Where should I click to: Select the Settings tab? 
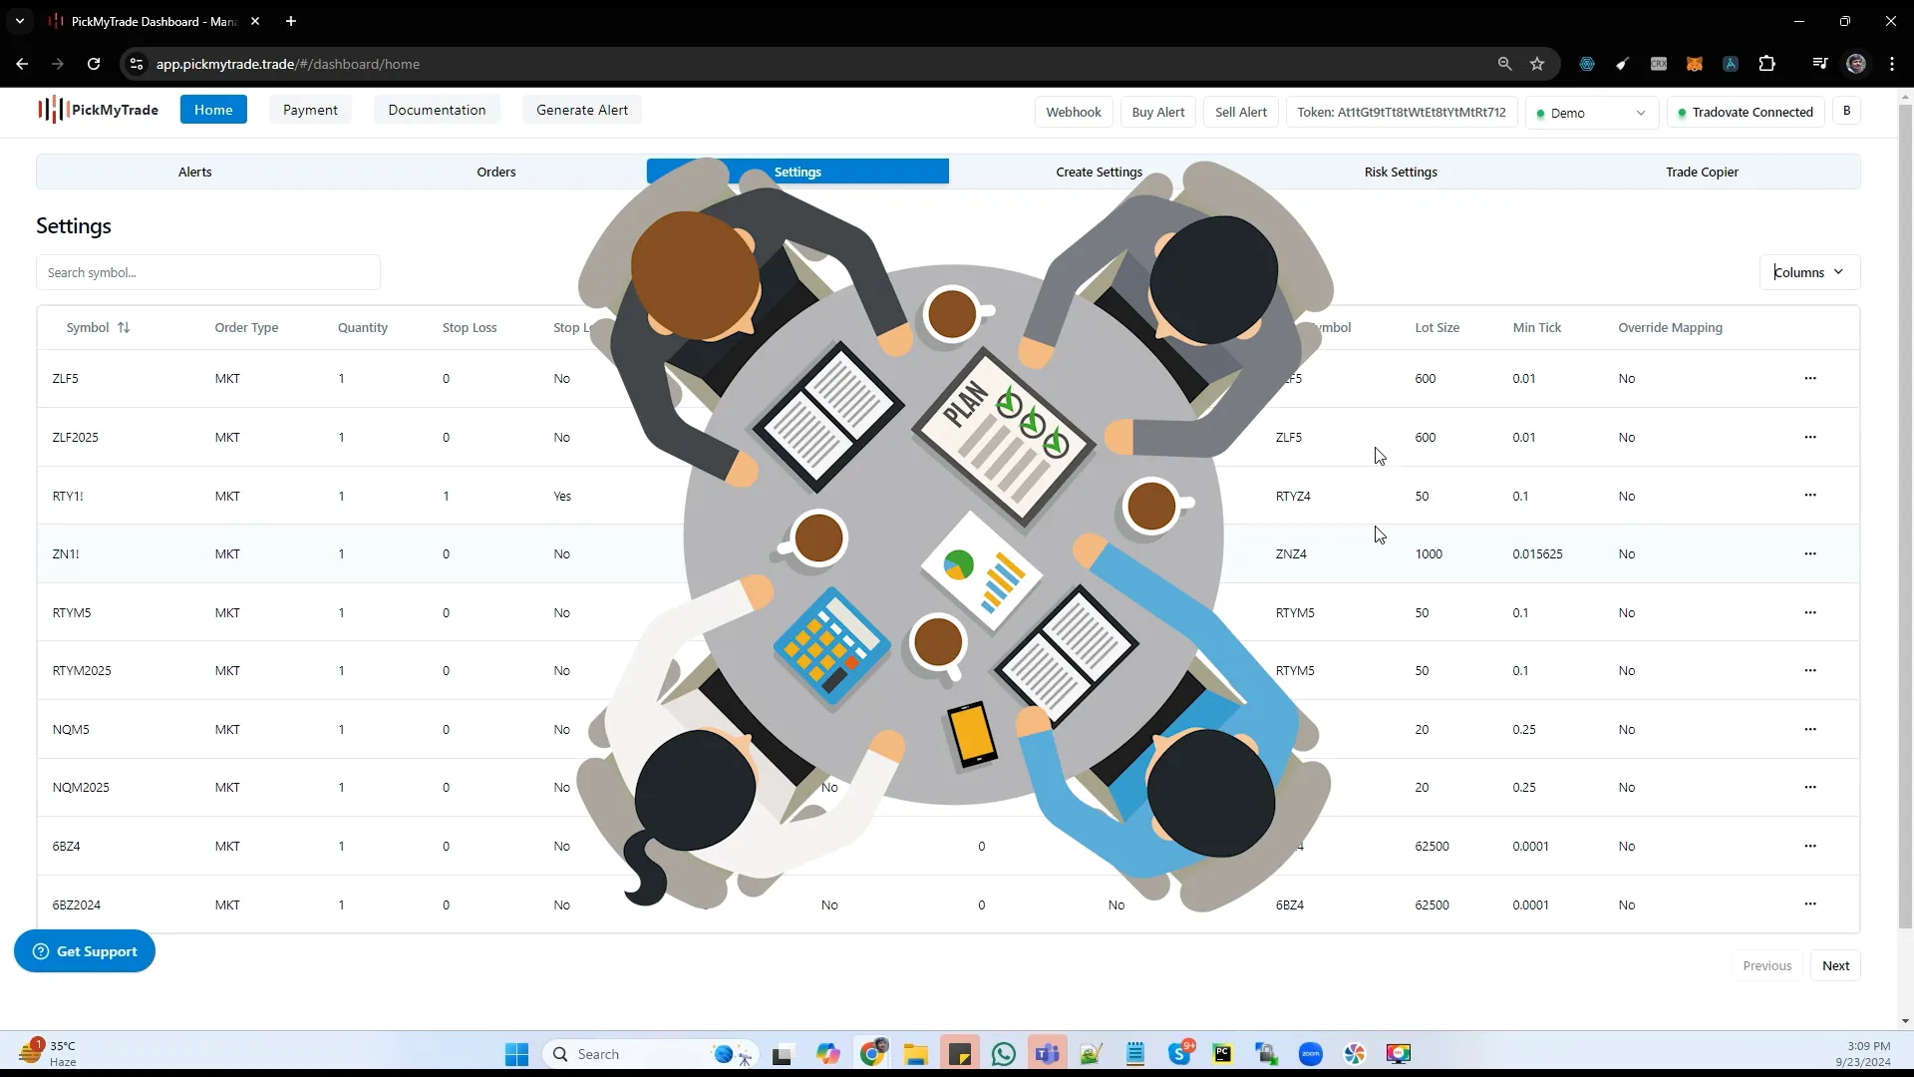coord(797,171)
